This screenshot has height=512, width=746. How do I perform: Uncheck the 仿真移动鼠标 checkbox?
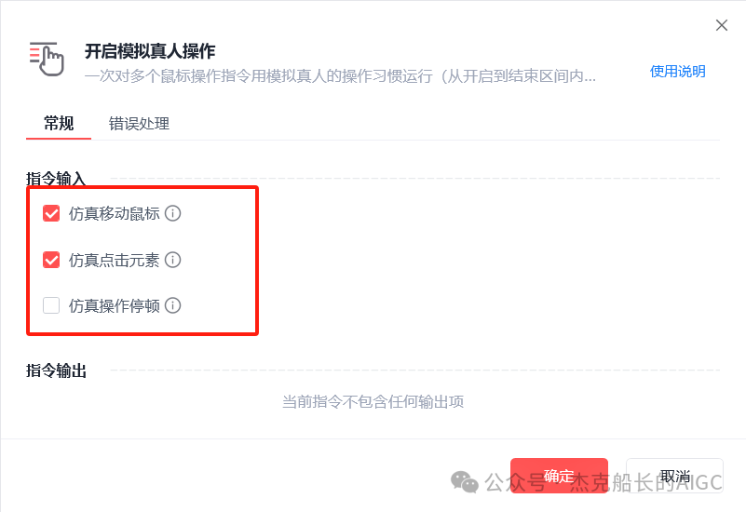tap(51, 213)
